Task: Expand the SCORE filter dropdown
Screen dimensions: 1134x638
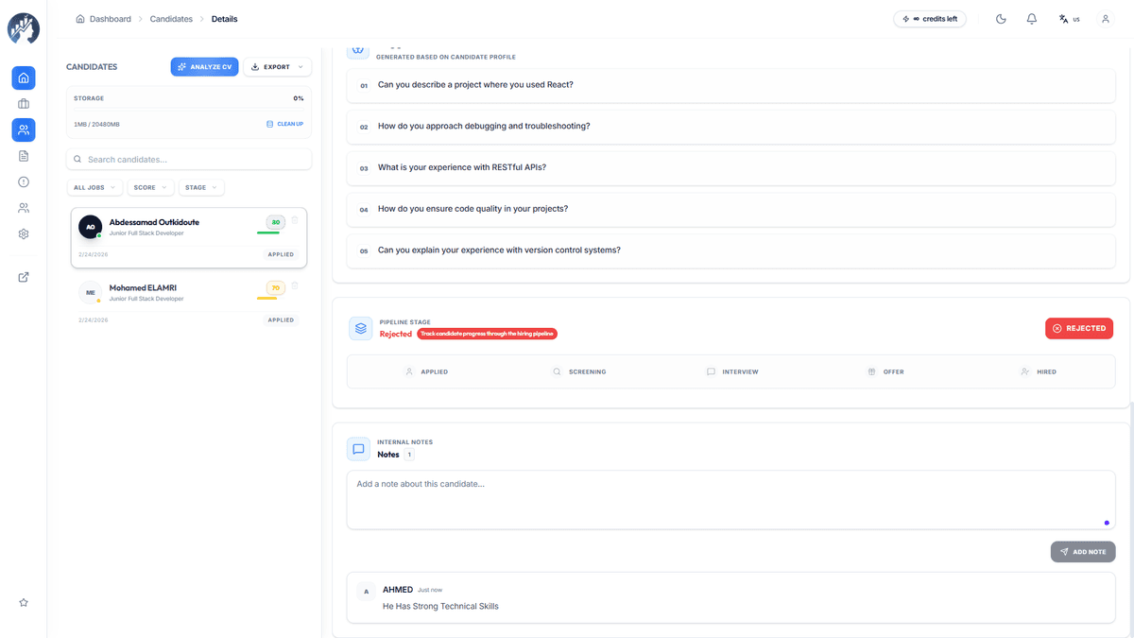Action: click(150, 187)
